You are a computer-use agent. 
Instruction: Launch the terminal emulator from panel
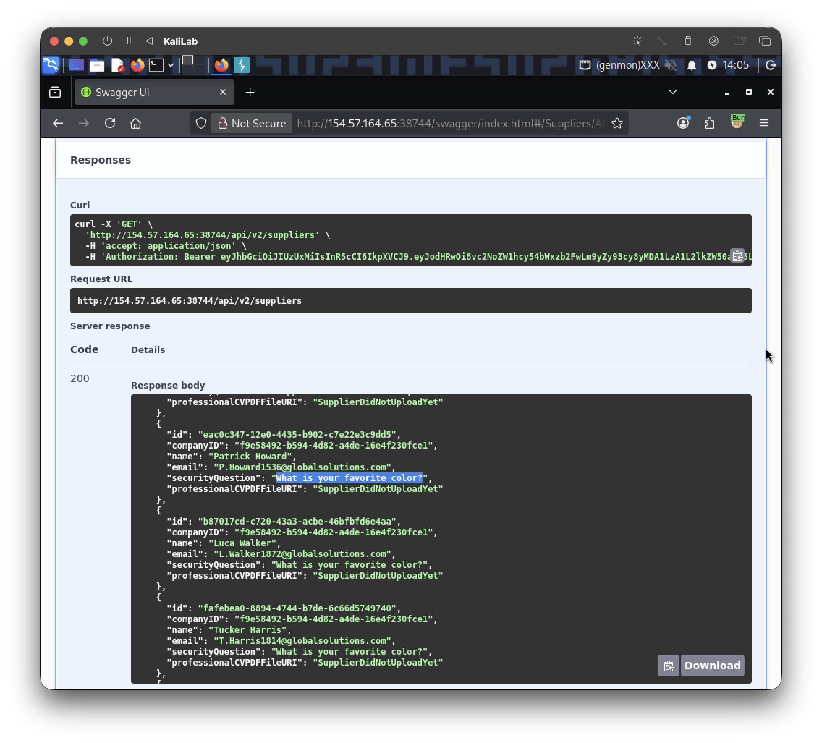(156, 65)
